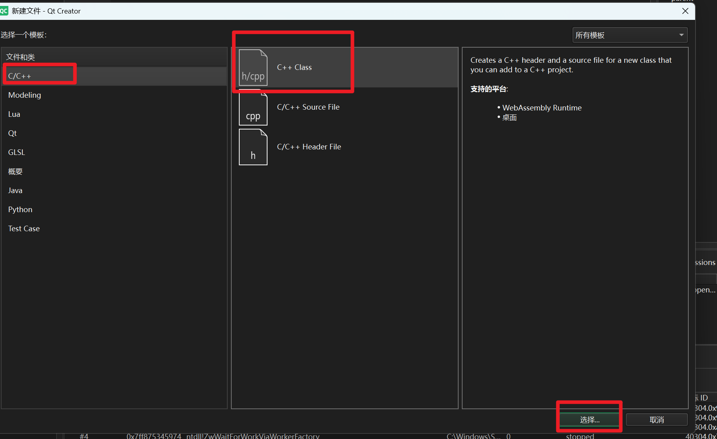717x439 pixels.
Task: Select the C++ Class h/cpp template icon
Action: tap(253, 68)
